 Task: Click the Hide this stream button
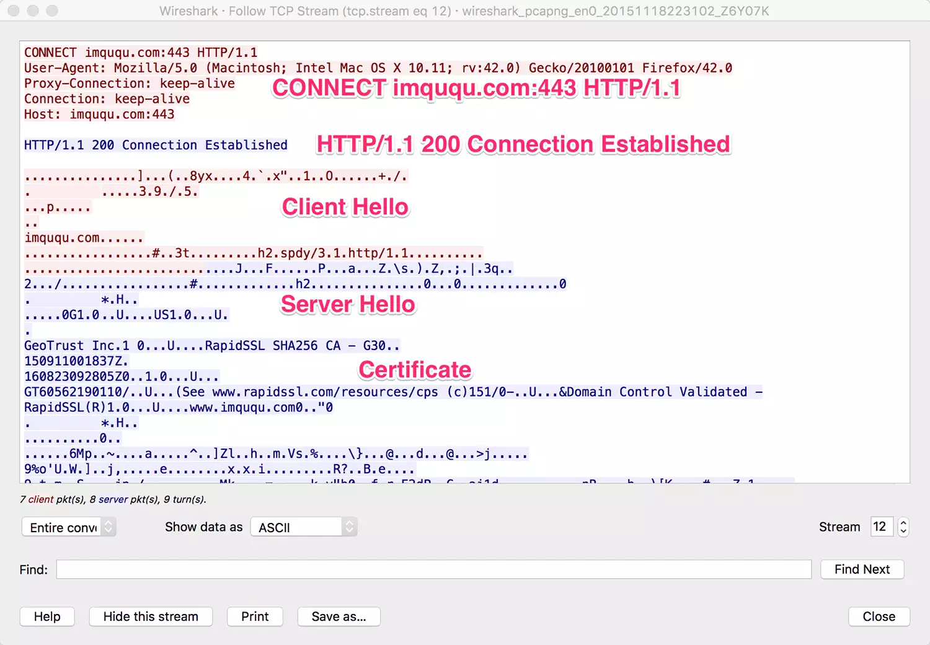point(151,616)
